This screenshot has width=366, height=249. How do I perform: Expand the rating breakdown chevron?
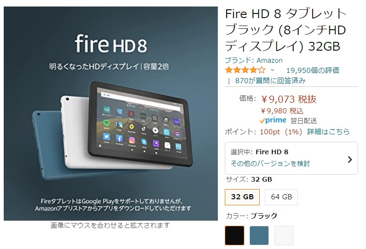tap(272, 70)
